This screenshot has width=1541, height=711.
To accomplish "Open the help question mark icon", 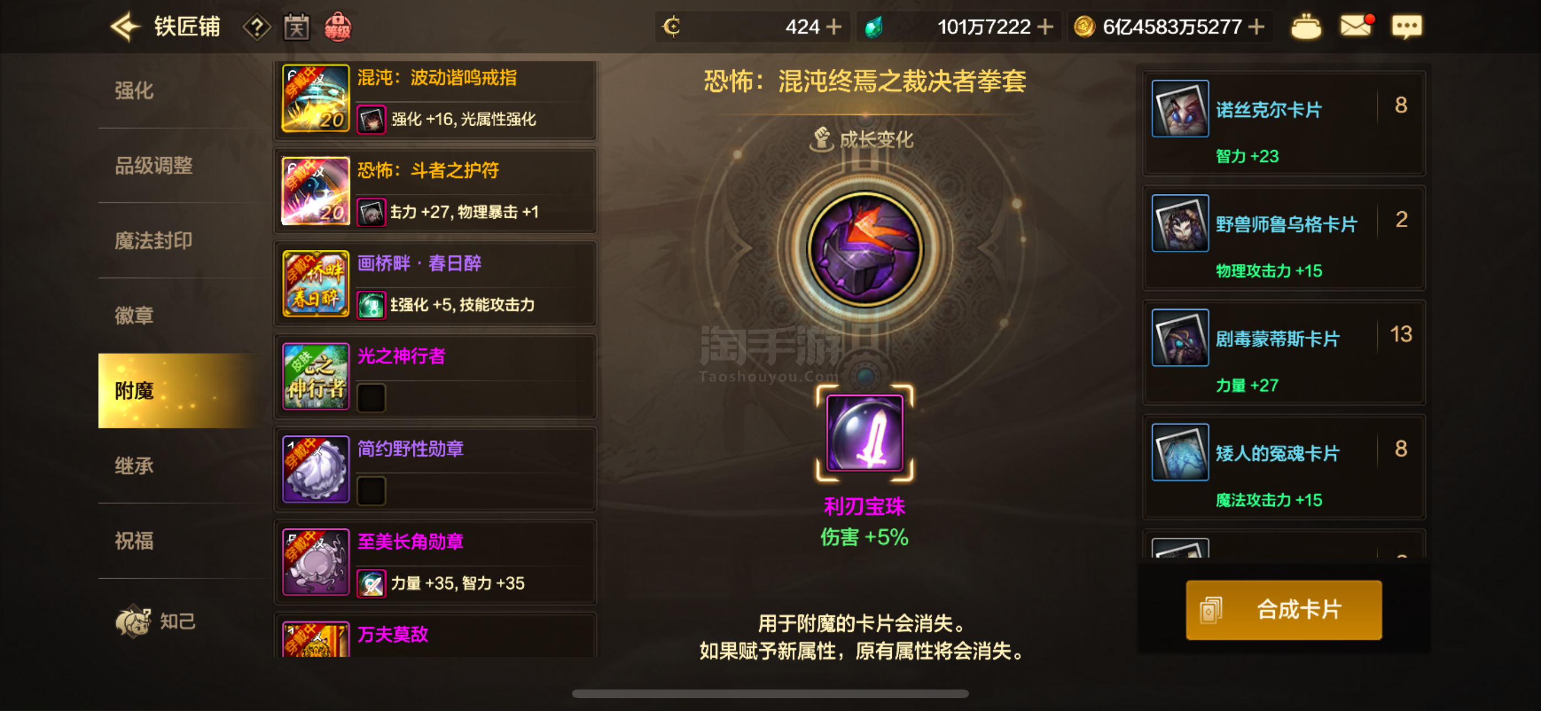I will 257,28.
